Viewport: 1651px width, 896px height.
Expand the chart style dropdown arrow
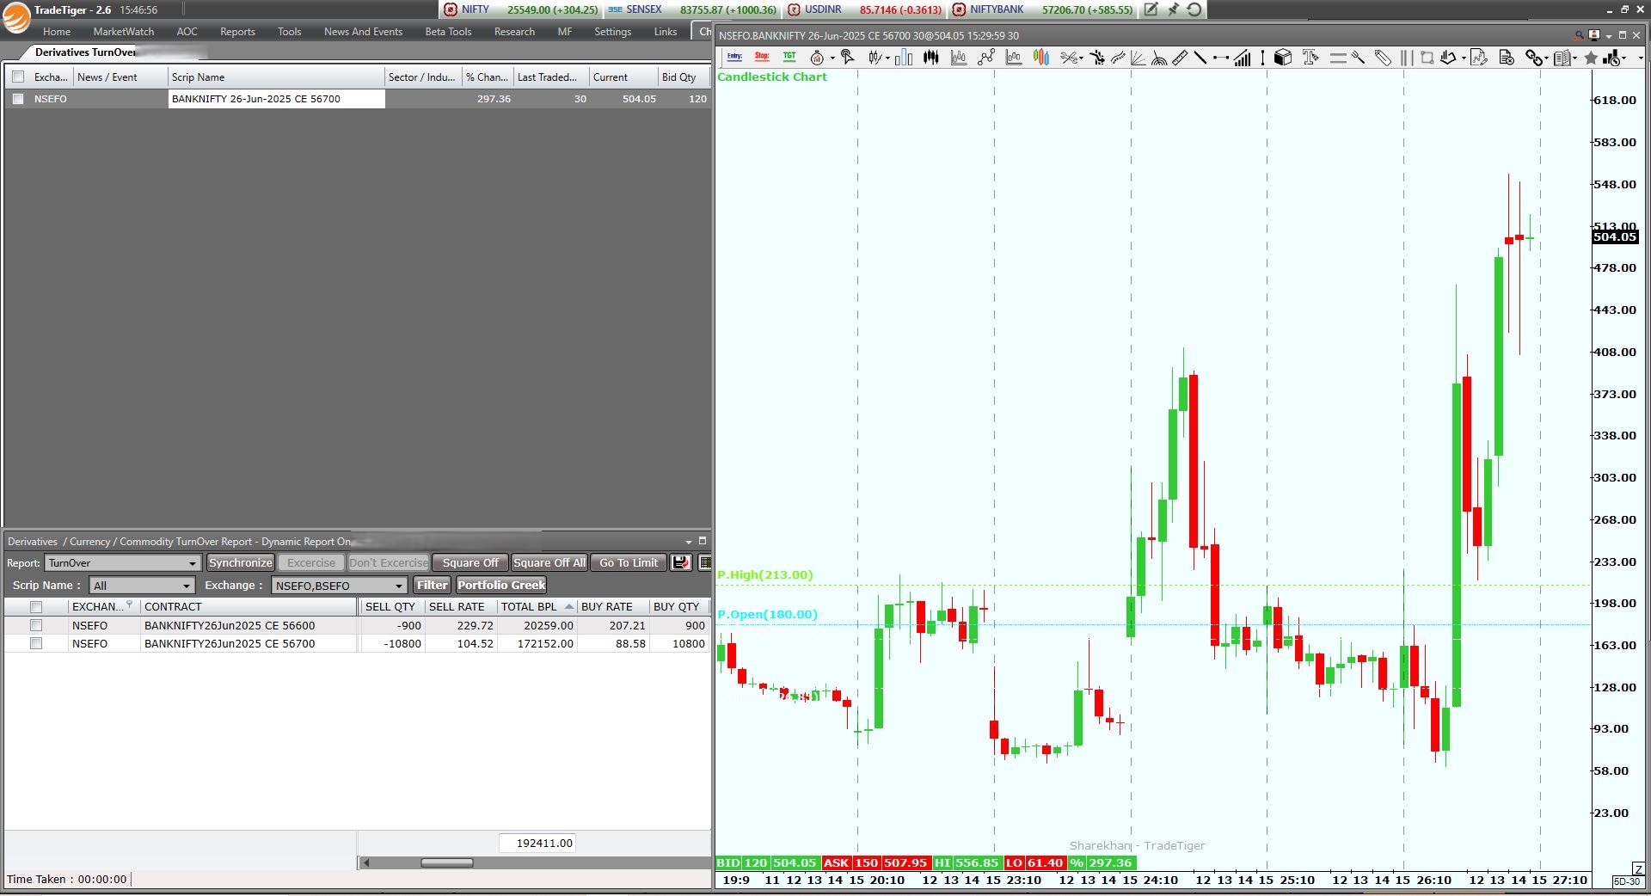[887, 58]
